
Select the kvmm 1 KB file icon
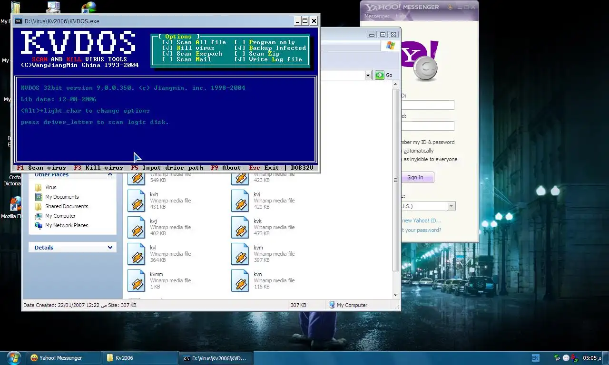click(136, 280)
